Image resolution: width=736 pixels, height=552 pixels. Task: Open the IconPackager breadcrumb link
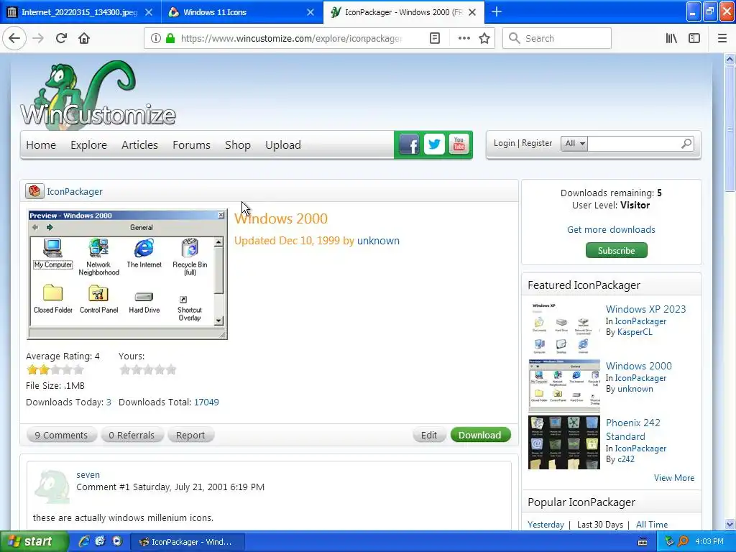tap(75, 191)
